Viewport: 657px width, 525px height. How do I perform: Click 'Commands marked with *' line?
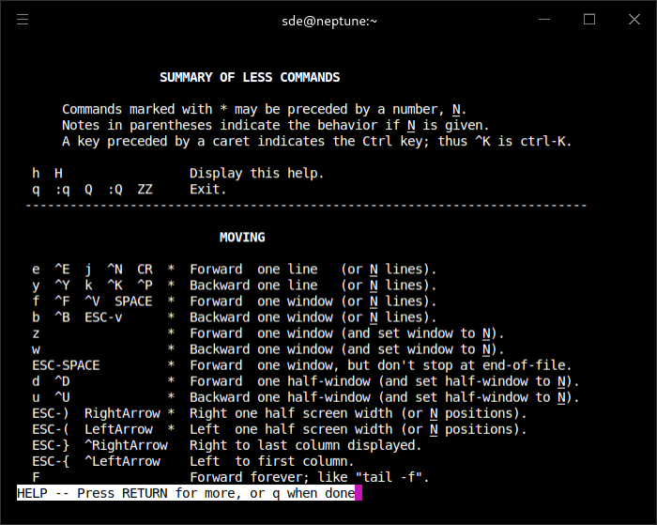click(x=264, y=110)
